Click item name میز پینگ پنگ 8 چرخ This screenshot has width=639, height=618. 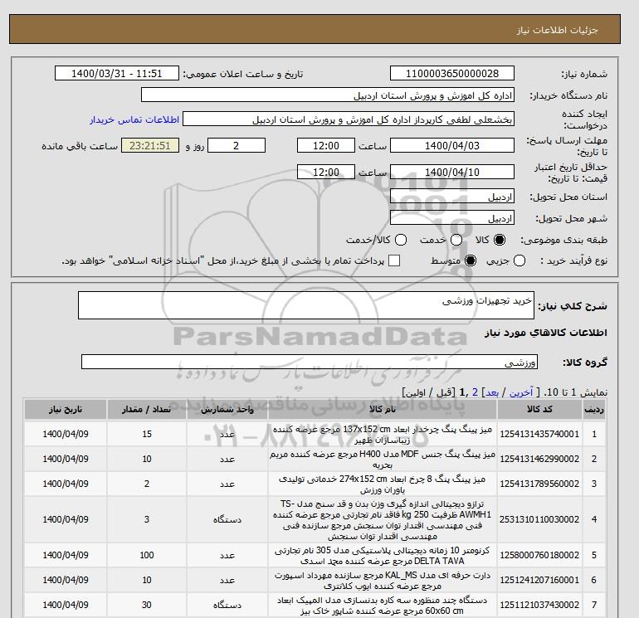tap(383, 484)
